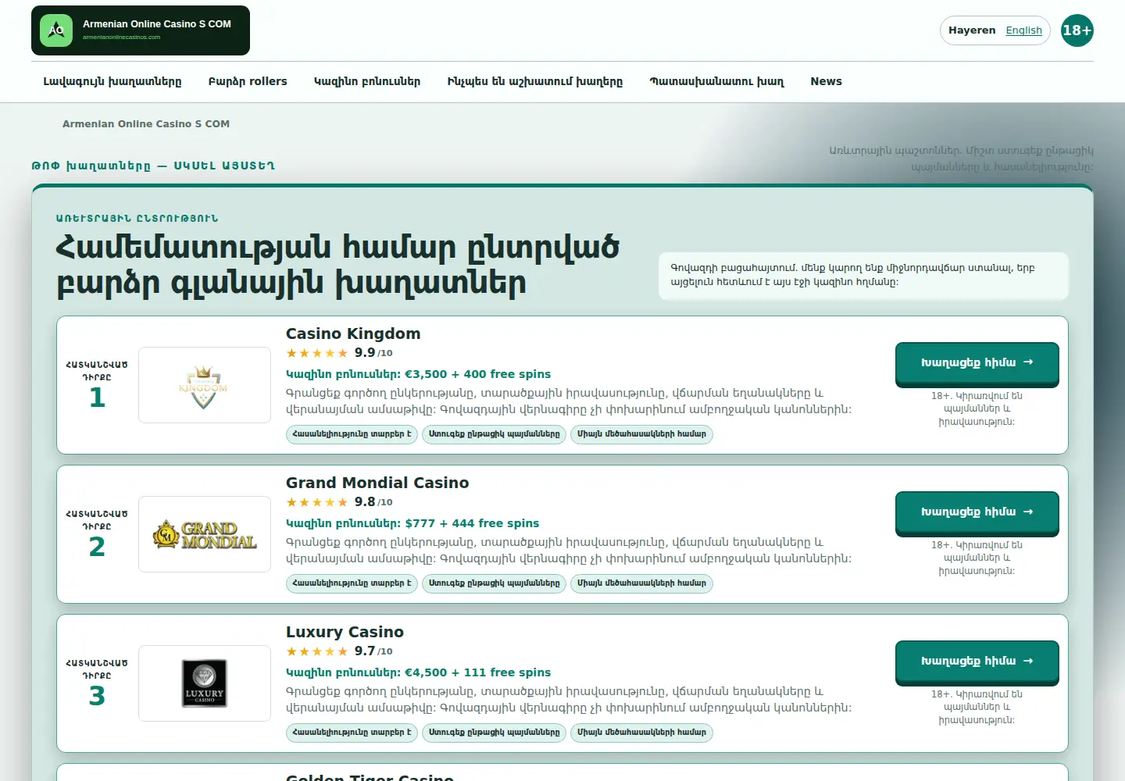Open the Casino Kingdom title

[x=353, y=333]
